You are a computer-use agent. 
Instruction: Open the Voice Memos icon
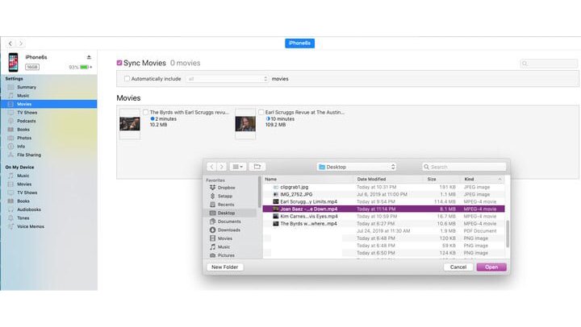coord(10,226)
